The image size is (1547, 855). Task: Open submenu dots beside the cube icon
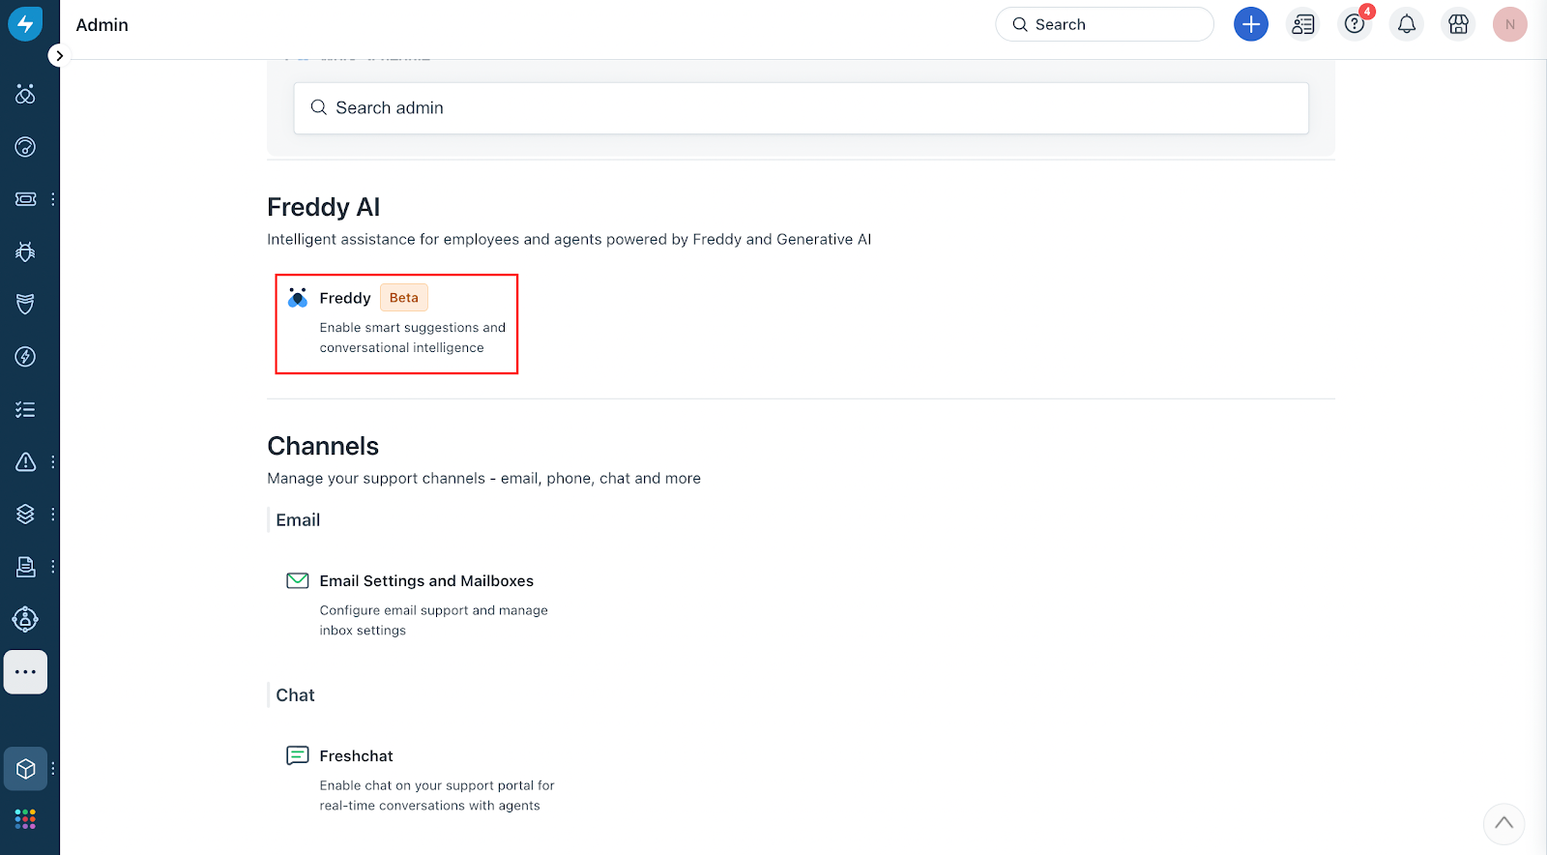pos(53,769)
